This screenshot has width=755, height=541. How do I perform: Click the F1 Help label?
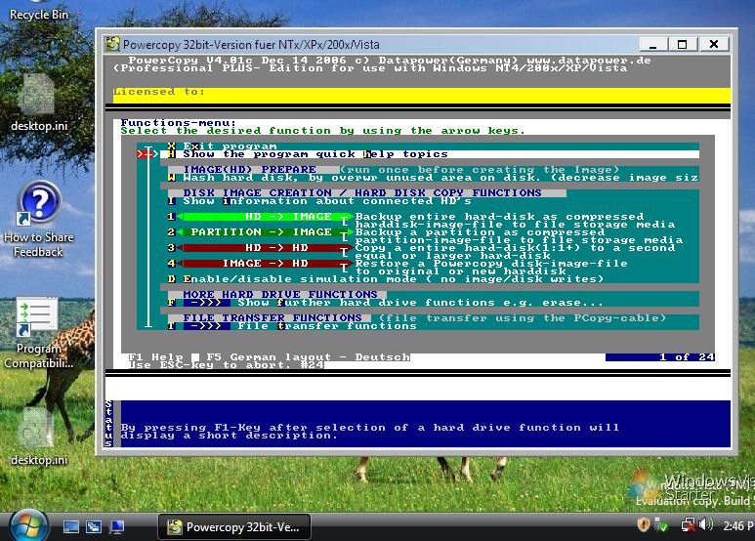pyautogui.click(x=155, y=357)
